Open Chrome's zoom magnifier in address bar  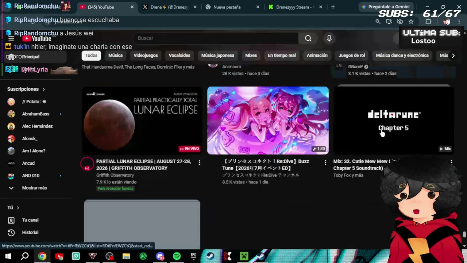tap(378, 22)
